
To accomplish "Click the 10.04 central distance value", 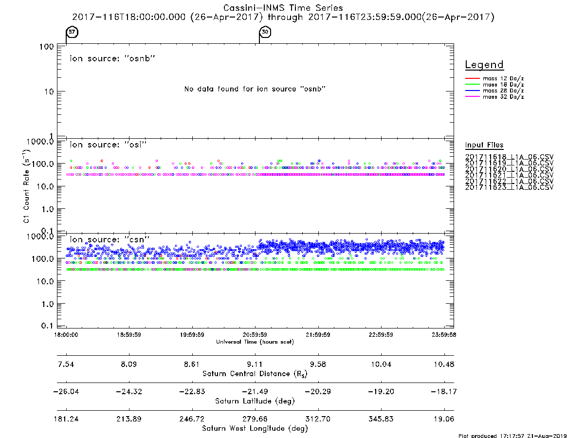I will click(381, 364).
